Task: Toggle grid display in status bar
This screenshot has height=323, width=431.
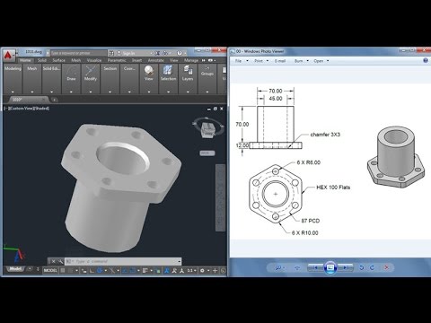Action: (63, 271)
